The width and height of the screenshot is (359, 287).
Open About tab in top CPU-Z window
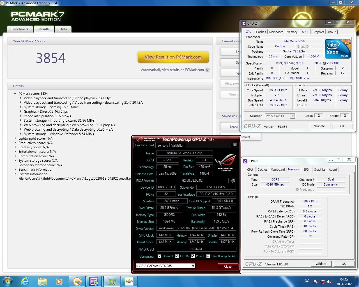[332, 32]
